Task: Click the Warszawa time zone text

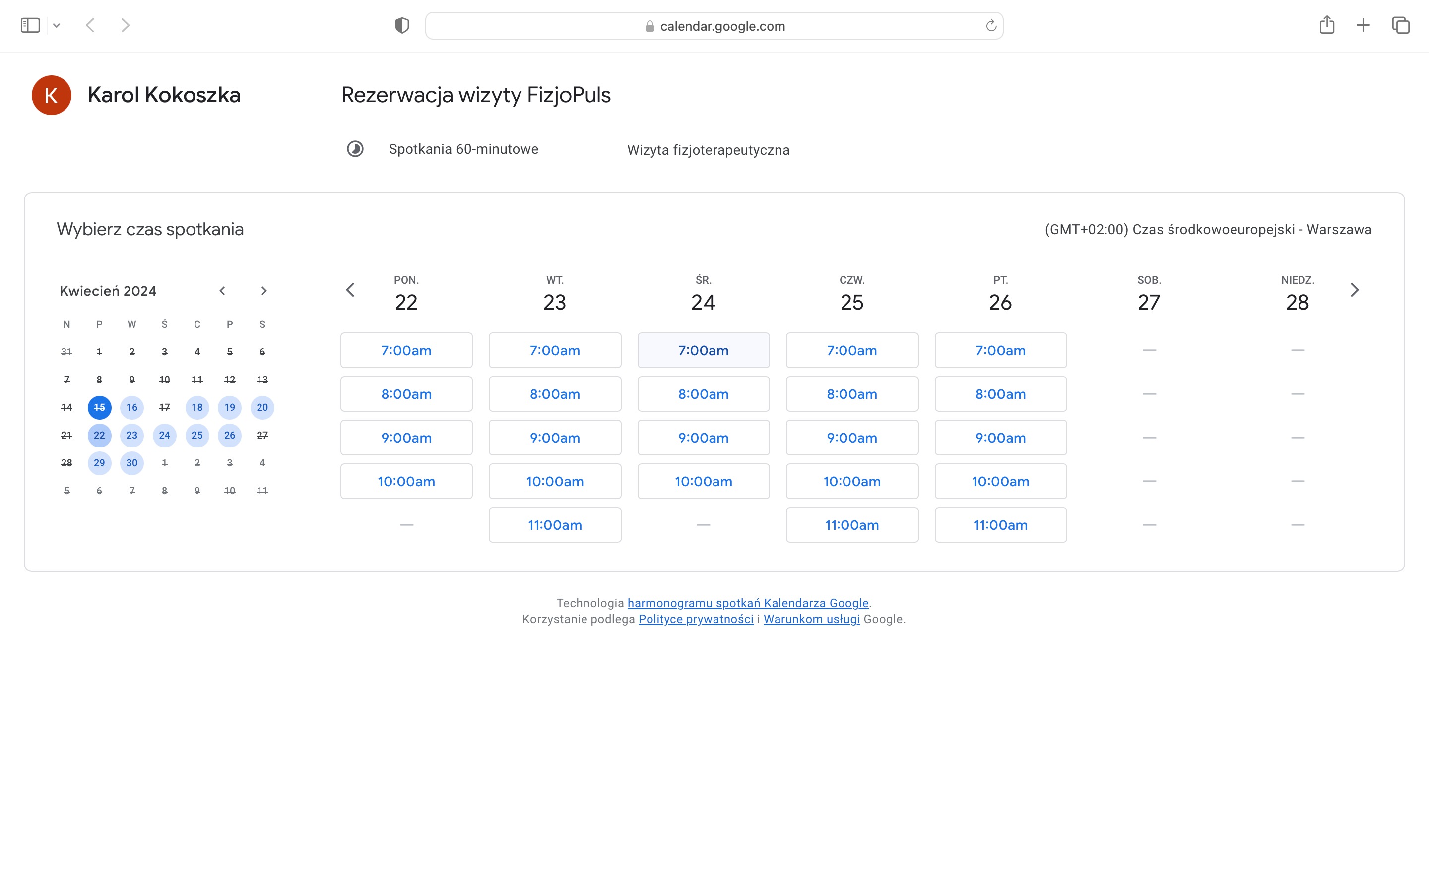Action: 1208,230
